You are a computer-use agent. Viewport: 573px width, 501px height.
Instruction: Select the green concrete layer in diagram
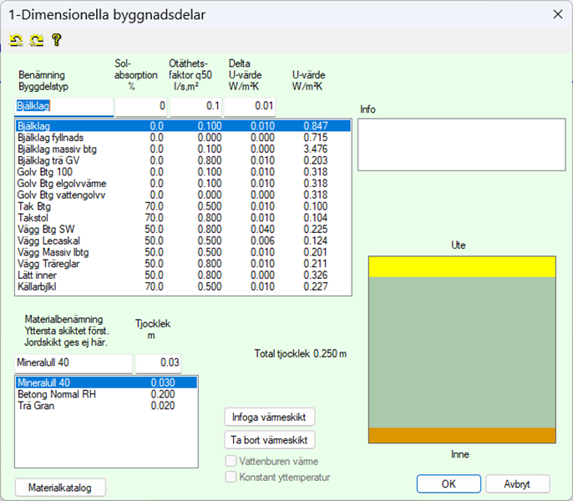click(x=462, y=352)
